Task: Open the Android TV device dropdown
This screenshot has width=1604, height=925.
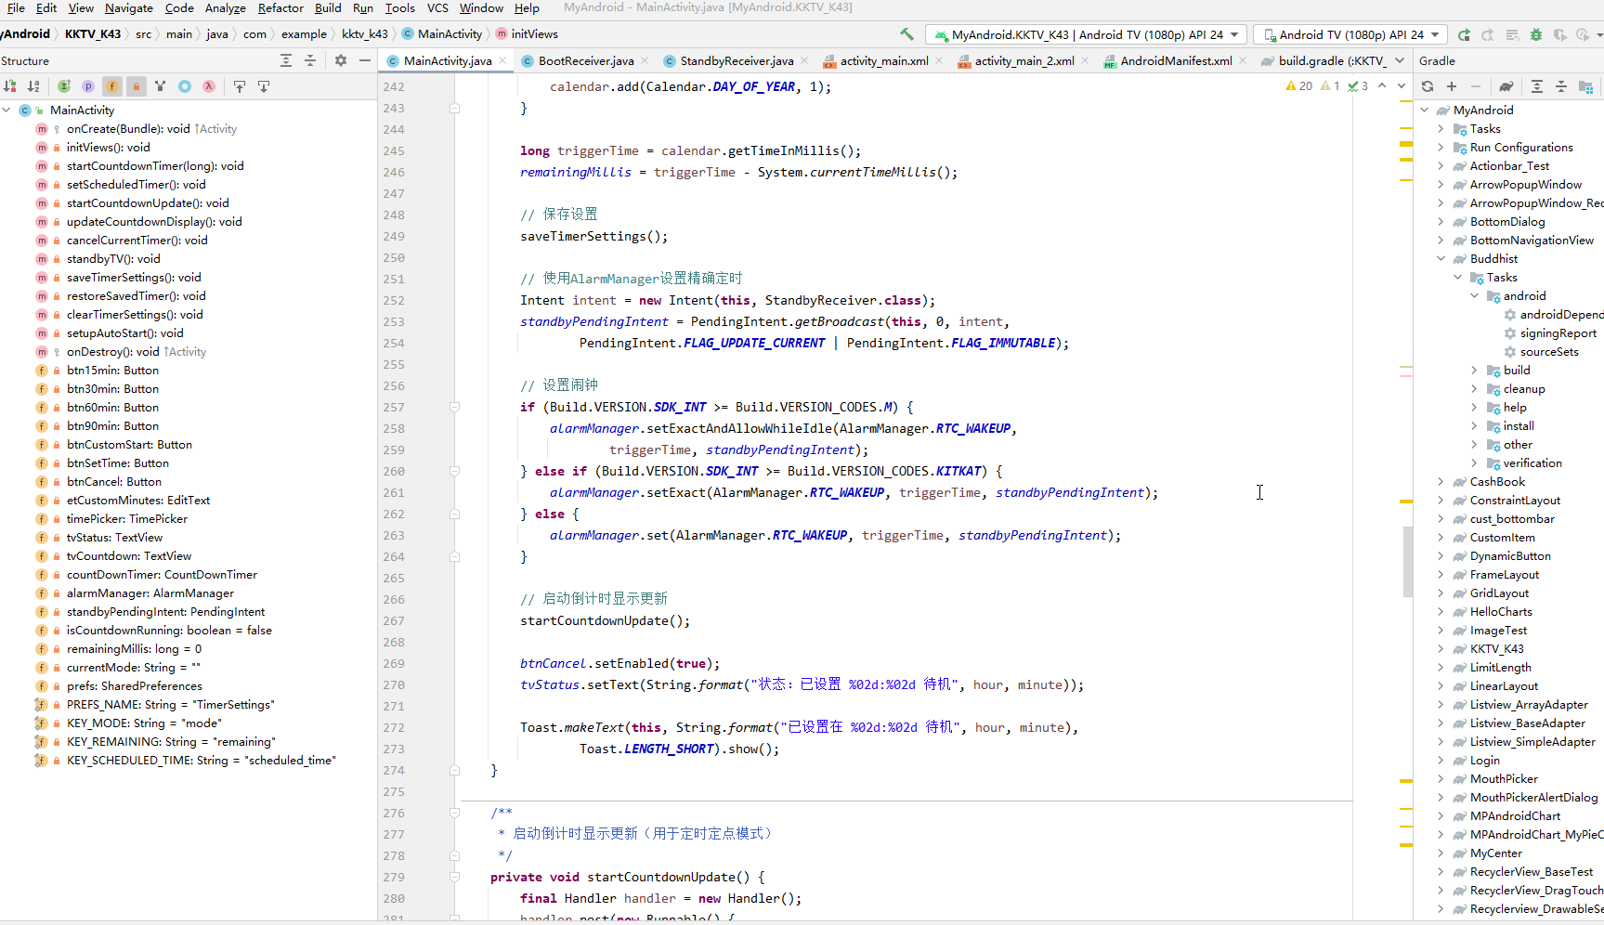Action: (1350, 34)
